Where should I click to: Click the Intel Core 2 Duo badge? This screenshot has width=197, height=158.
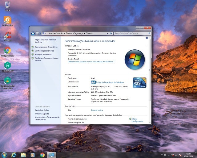point(139,82)
